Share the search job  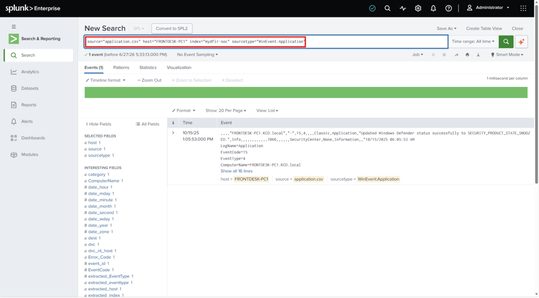456,55
